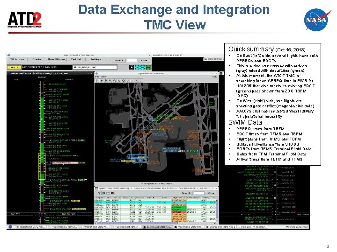This screenshot has height=252, width=337.
Task: Open the Show Window menu
Action: point(56,59)
